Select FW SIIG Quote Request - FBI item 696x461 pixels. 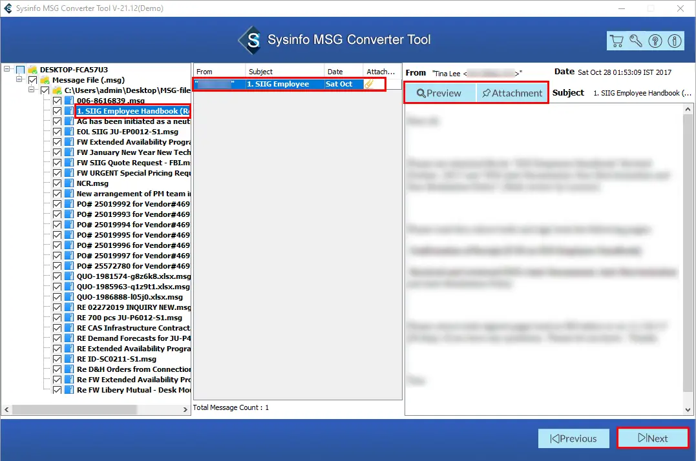click(134, 163)
